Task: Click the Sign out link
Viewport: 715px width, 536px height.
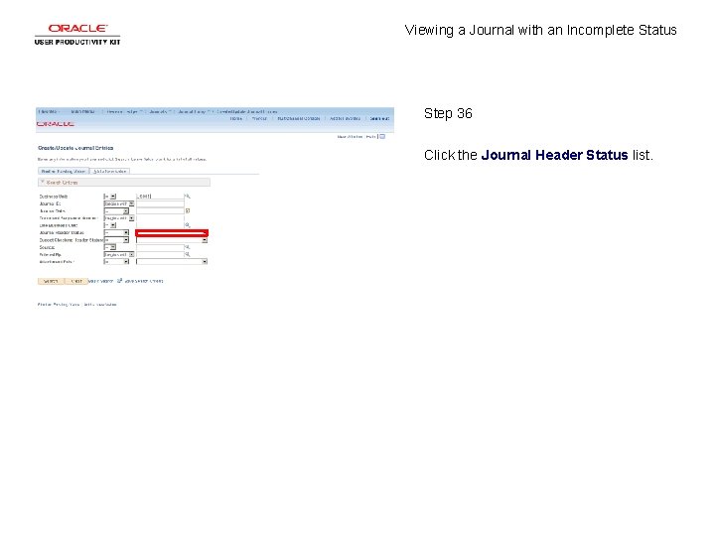Action: coord(379,118)
